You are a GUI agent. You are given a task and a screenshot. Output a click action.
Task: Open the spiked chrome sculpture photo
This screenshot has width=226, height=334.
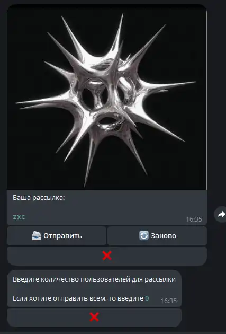[107, 97]
